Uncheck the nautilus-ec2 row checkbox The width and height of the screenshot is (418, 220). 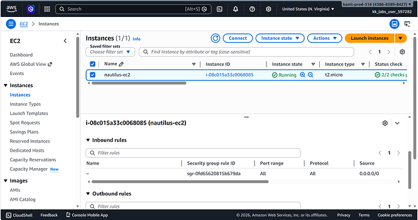coord(93,75)
